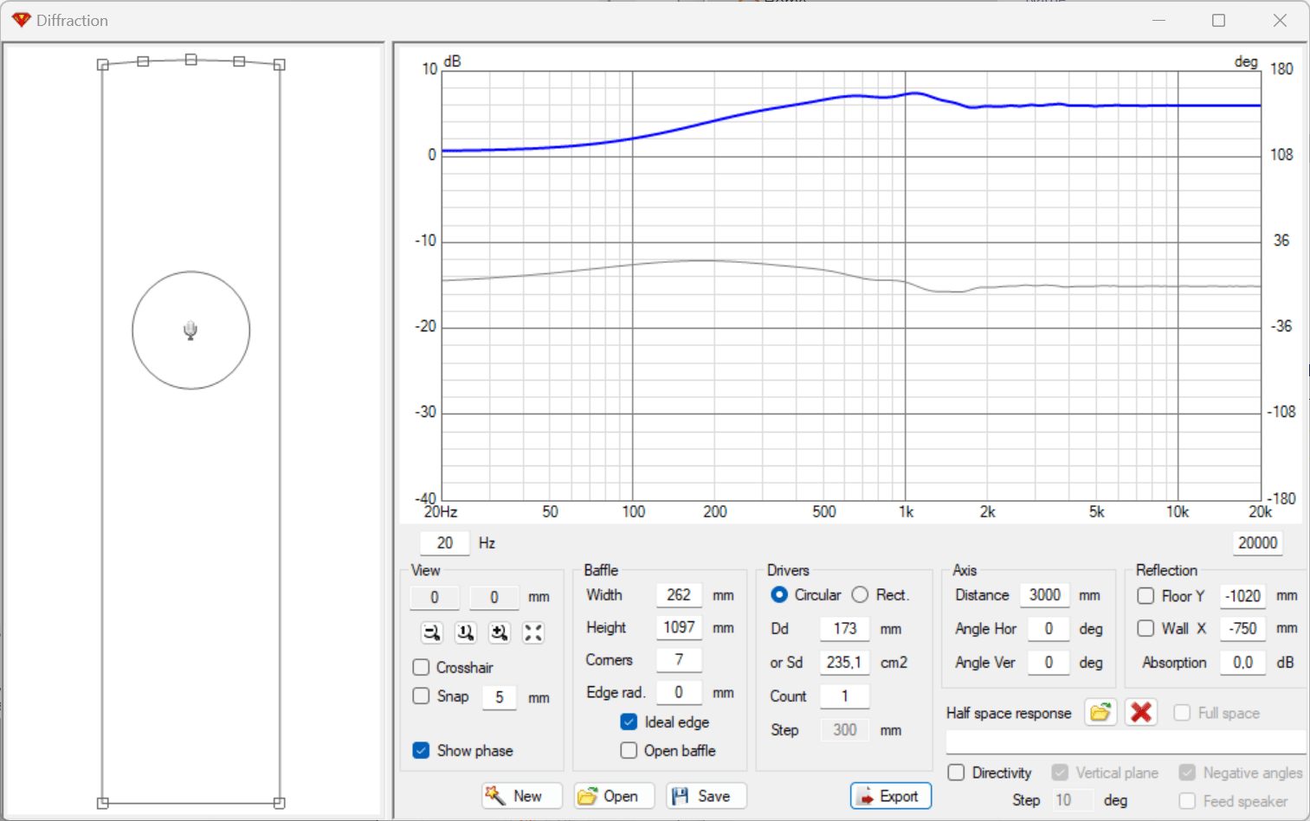
Task: Open a saved baffle file
Action: point(614,796)
